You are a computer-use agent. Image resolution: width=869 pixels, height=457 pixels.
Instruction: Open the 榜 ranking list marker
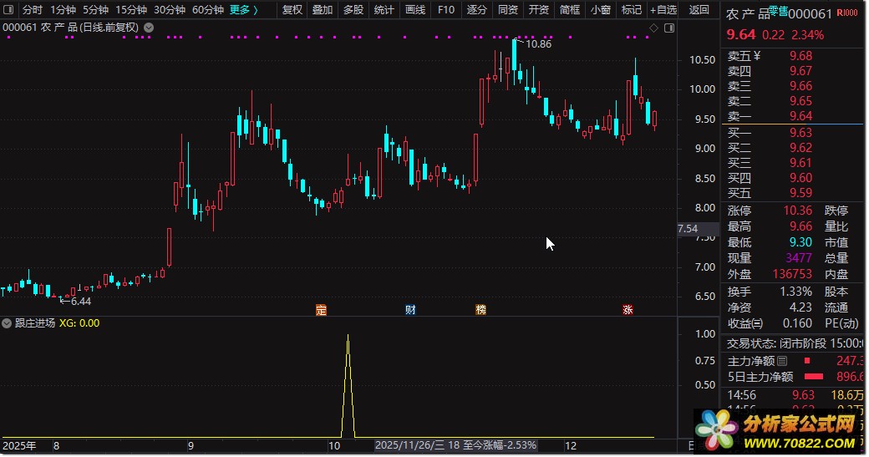(x=480, y=310)
